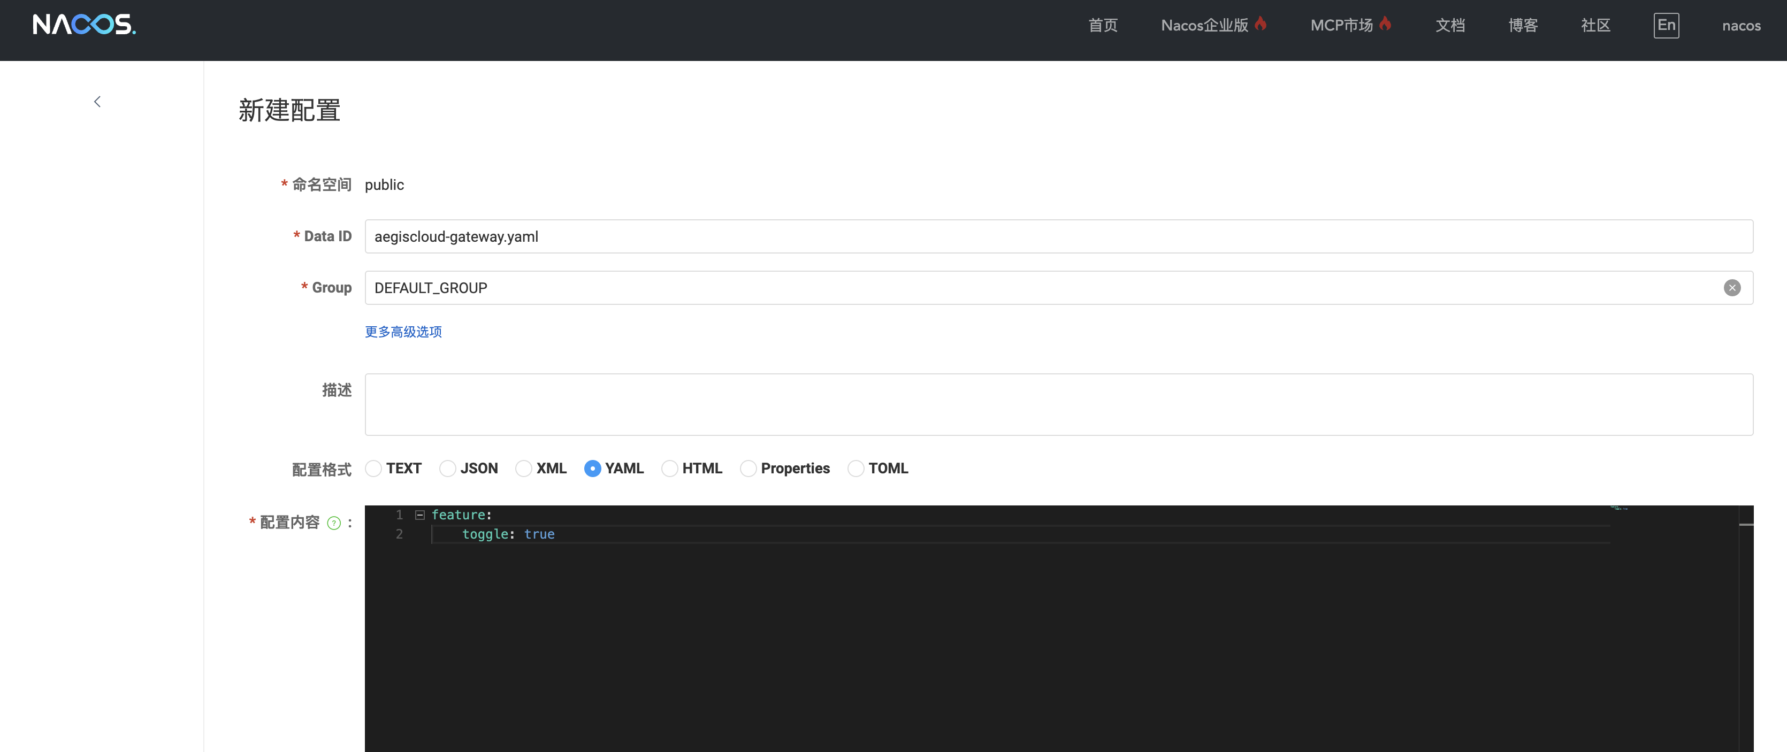
Task: Click the editor vertical scrollbar
Action: [x=1745, y=624]
